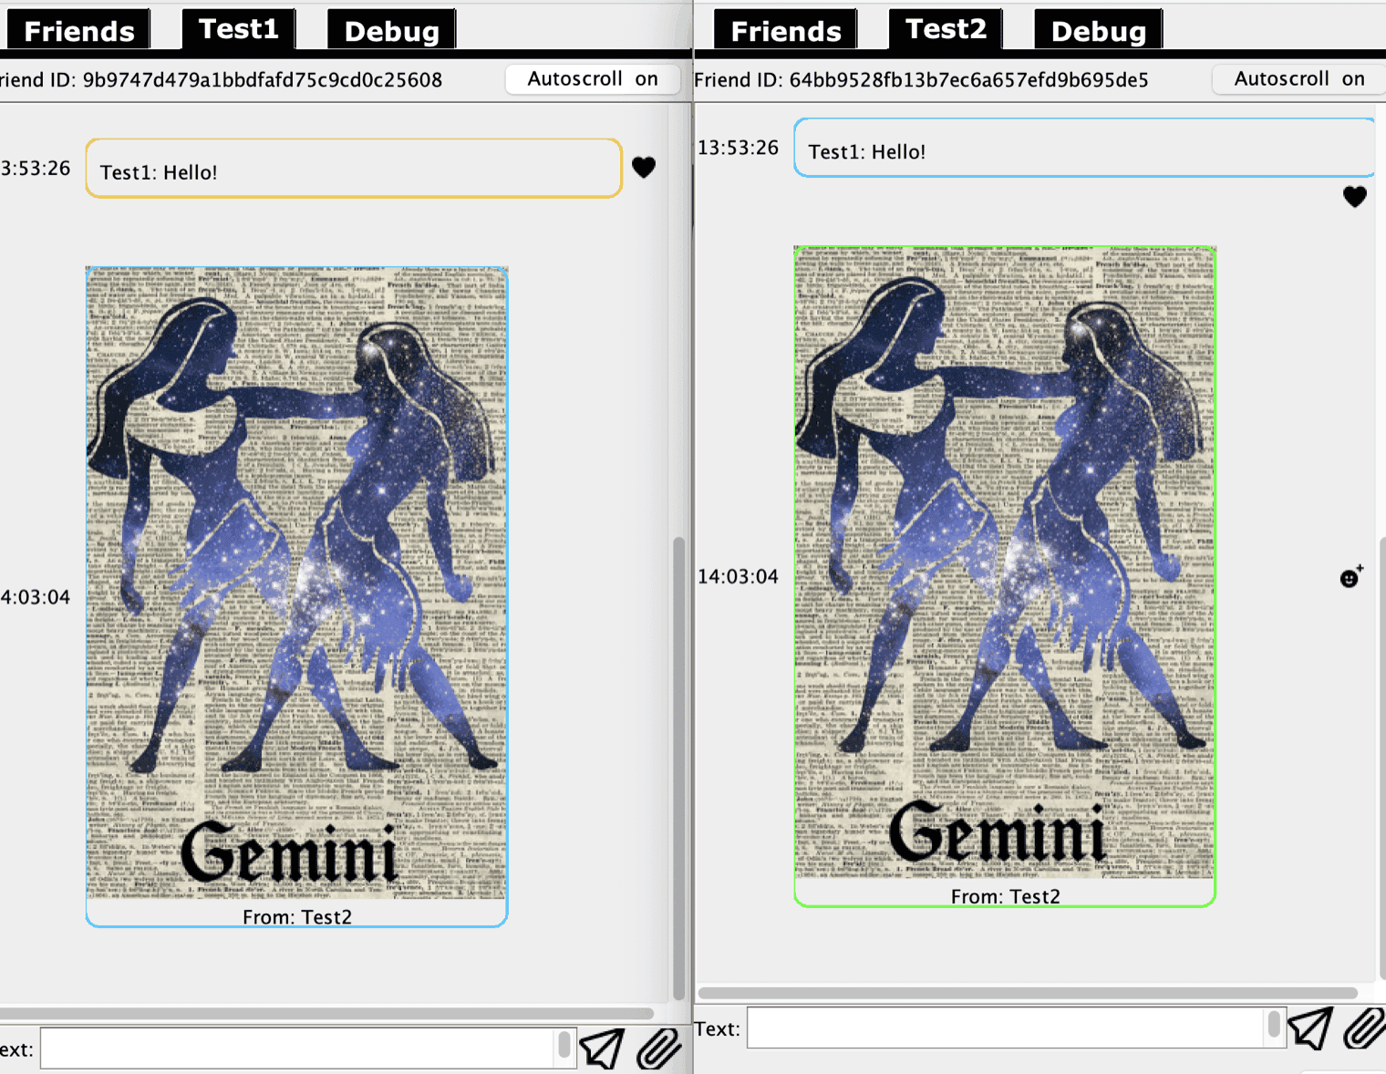This screenshot has height=1074, width=1386.
Task: Click the horizontal scrollbar in Test2 window
Action: [x=1028, y=993]
